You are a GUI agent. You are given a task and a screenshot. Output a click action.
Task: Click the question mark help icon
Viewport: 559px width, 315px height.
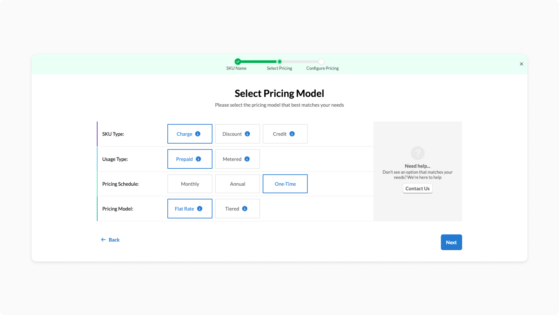[417, 153]
